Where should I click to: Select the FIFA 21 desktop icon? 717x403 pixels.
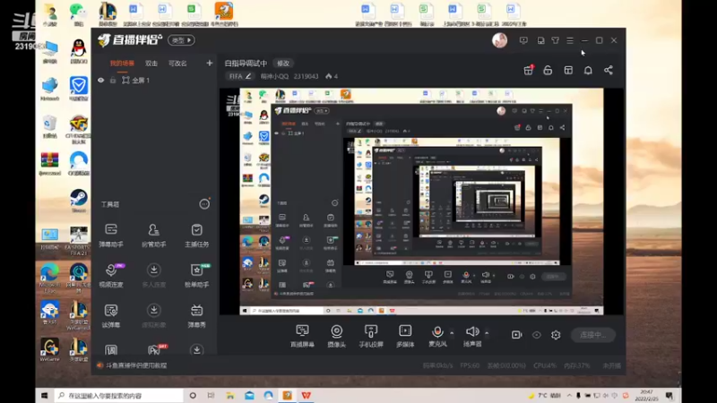(79, 241)
